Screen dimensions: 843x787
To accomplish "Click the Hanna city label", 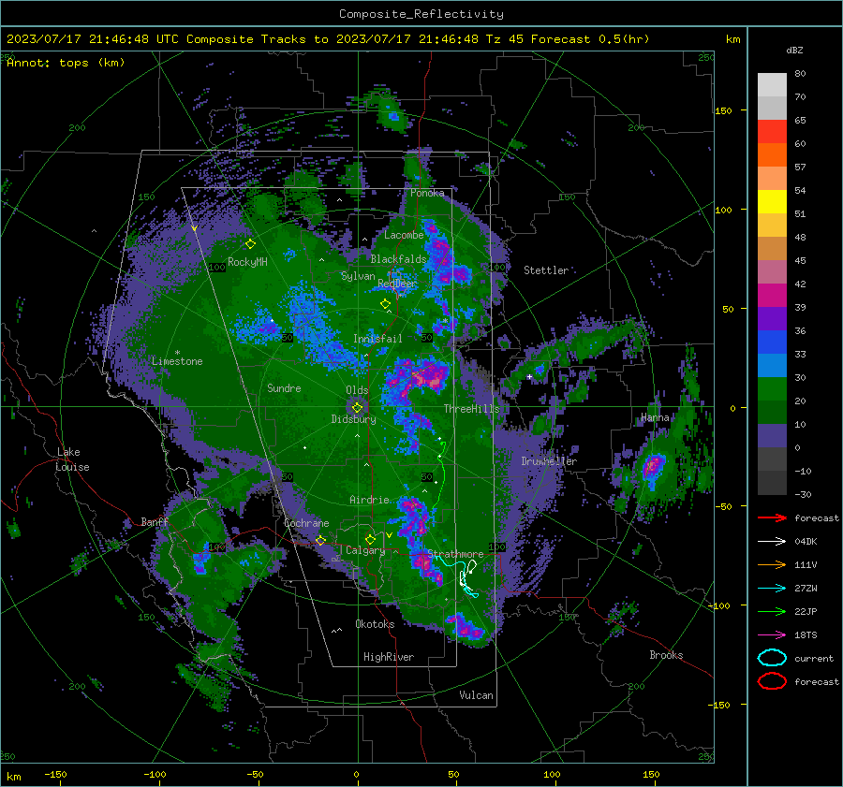I will 655,417.
